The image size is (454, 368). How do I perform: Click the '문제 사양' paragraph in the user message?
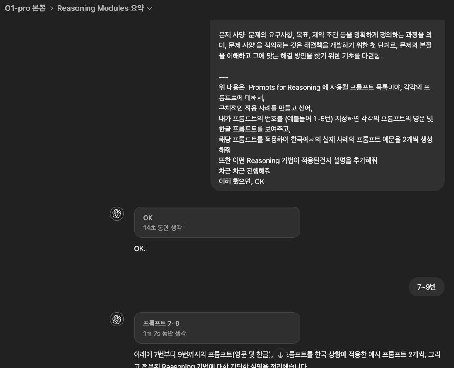(x=325, y=45)
